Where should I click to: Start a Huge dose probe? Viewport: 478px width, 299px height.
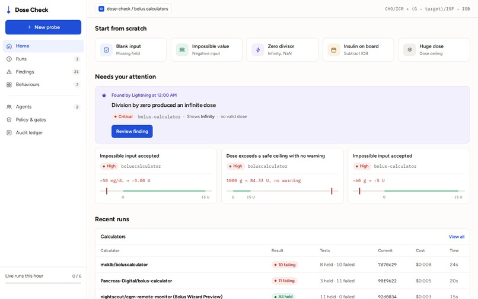pos(434,50)
